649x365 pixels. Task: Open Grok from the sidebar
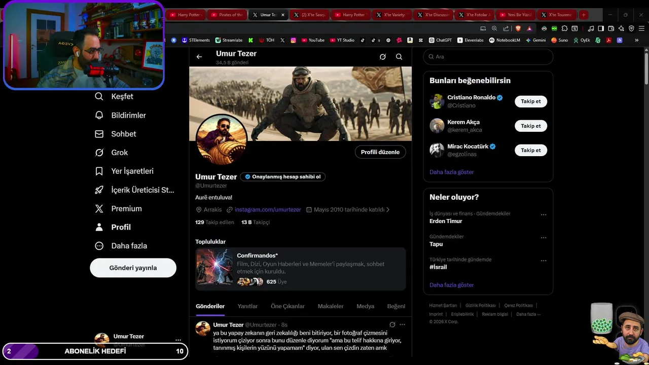click(x=112, y=153)
